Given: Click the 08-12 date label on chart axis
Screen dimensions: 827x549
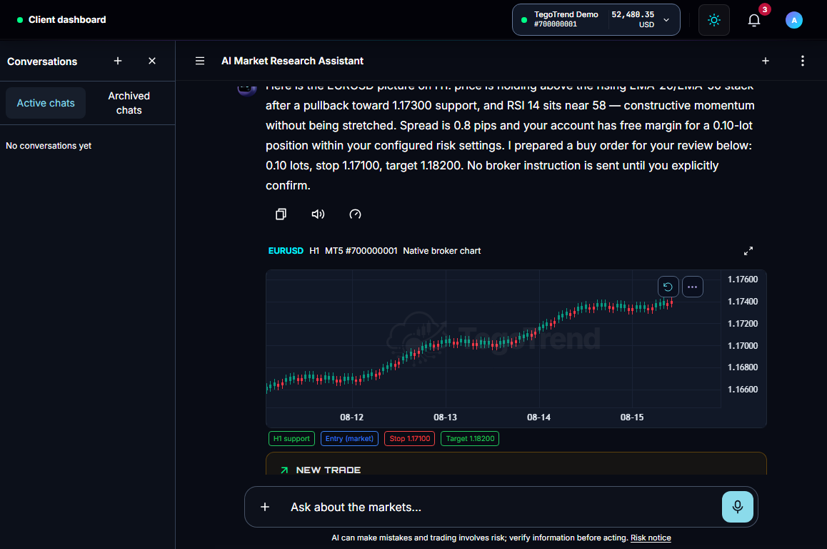Looking at the screenshot, I should pos(352,417).
